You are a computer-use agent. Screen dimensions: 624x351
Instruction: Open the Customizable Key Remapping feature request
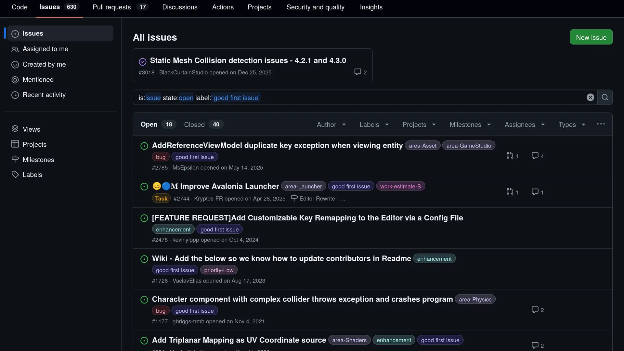pyautogui.click(x=307, y=218)
